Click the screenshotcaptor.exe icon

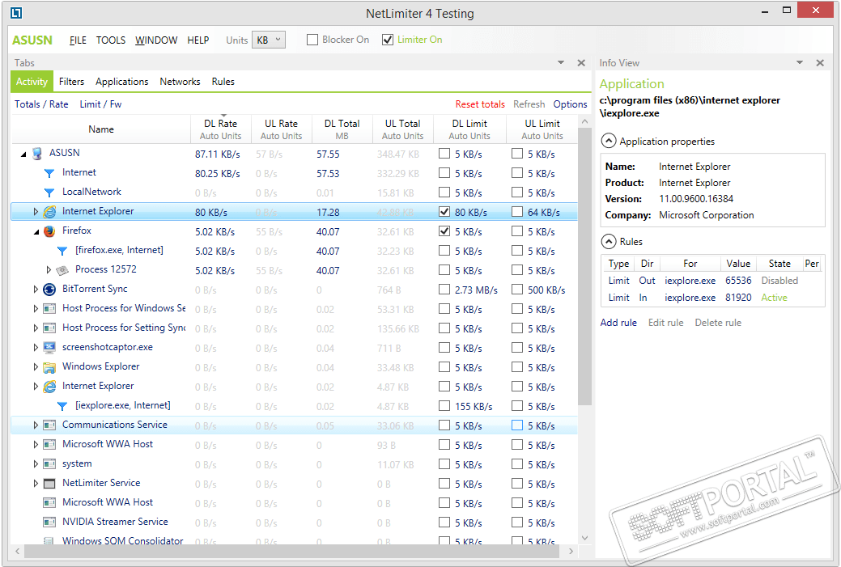pyautogui.click(x=49, y=347)
